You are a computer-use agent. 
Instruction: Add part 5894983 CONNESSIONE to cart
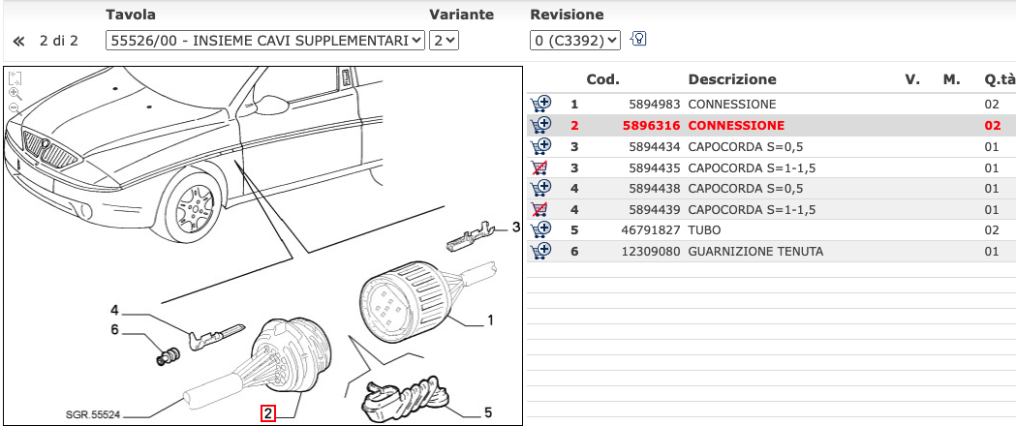[539, 104]
